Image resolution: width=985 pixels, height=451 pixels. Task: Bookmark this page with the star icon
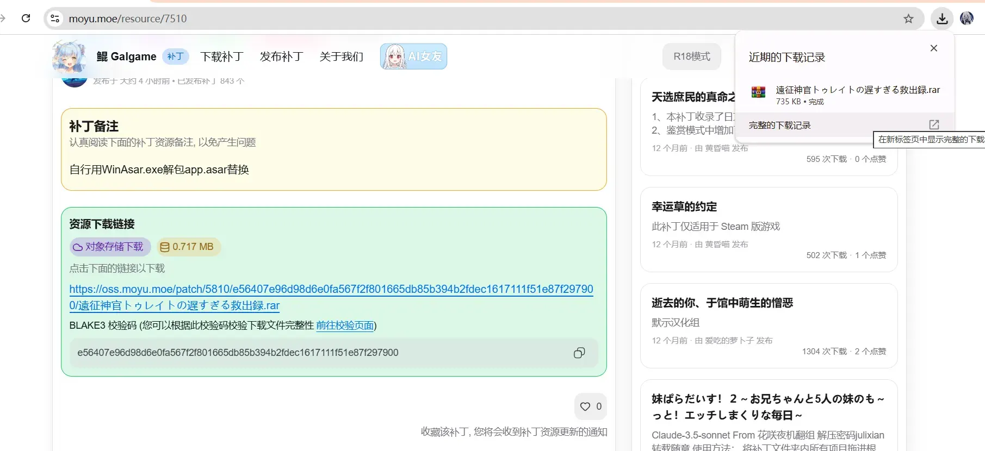tap(908, 19)
